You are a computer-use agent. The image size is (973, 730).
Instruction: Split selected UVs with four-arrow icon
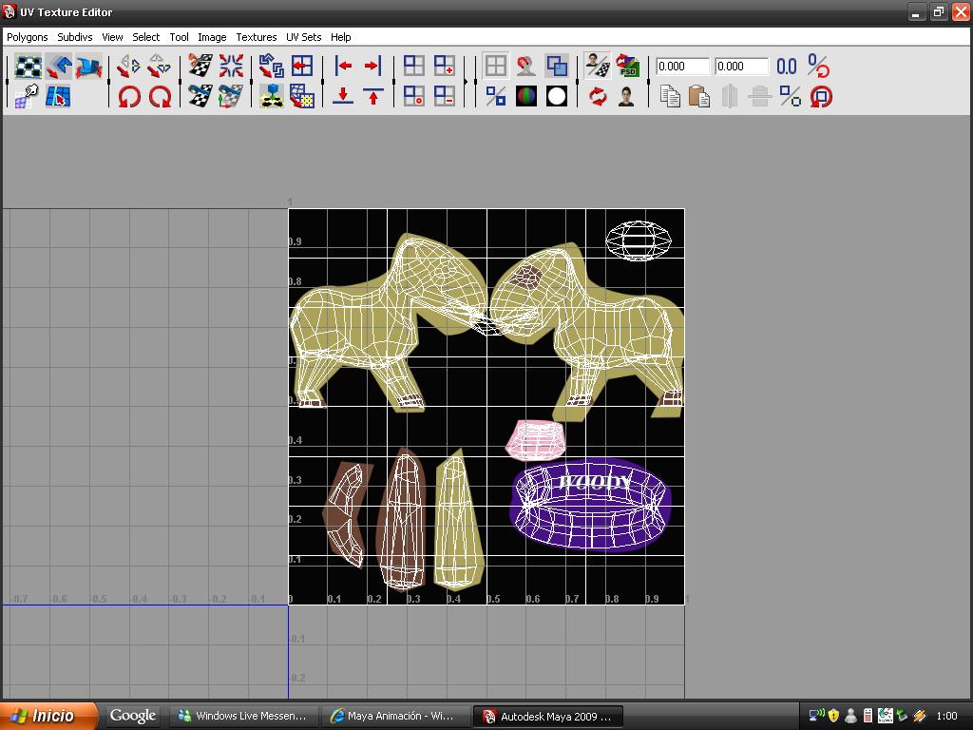click(x=231, y=67)
